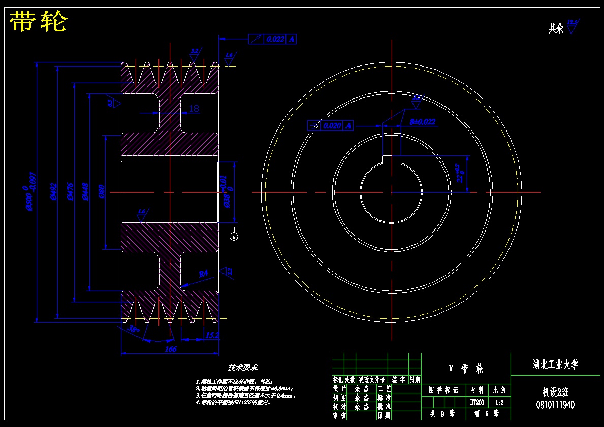
Task: Click technical note 2 mentioning ±0.8mm
Action: pos(245,389)
